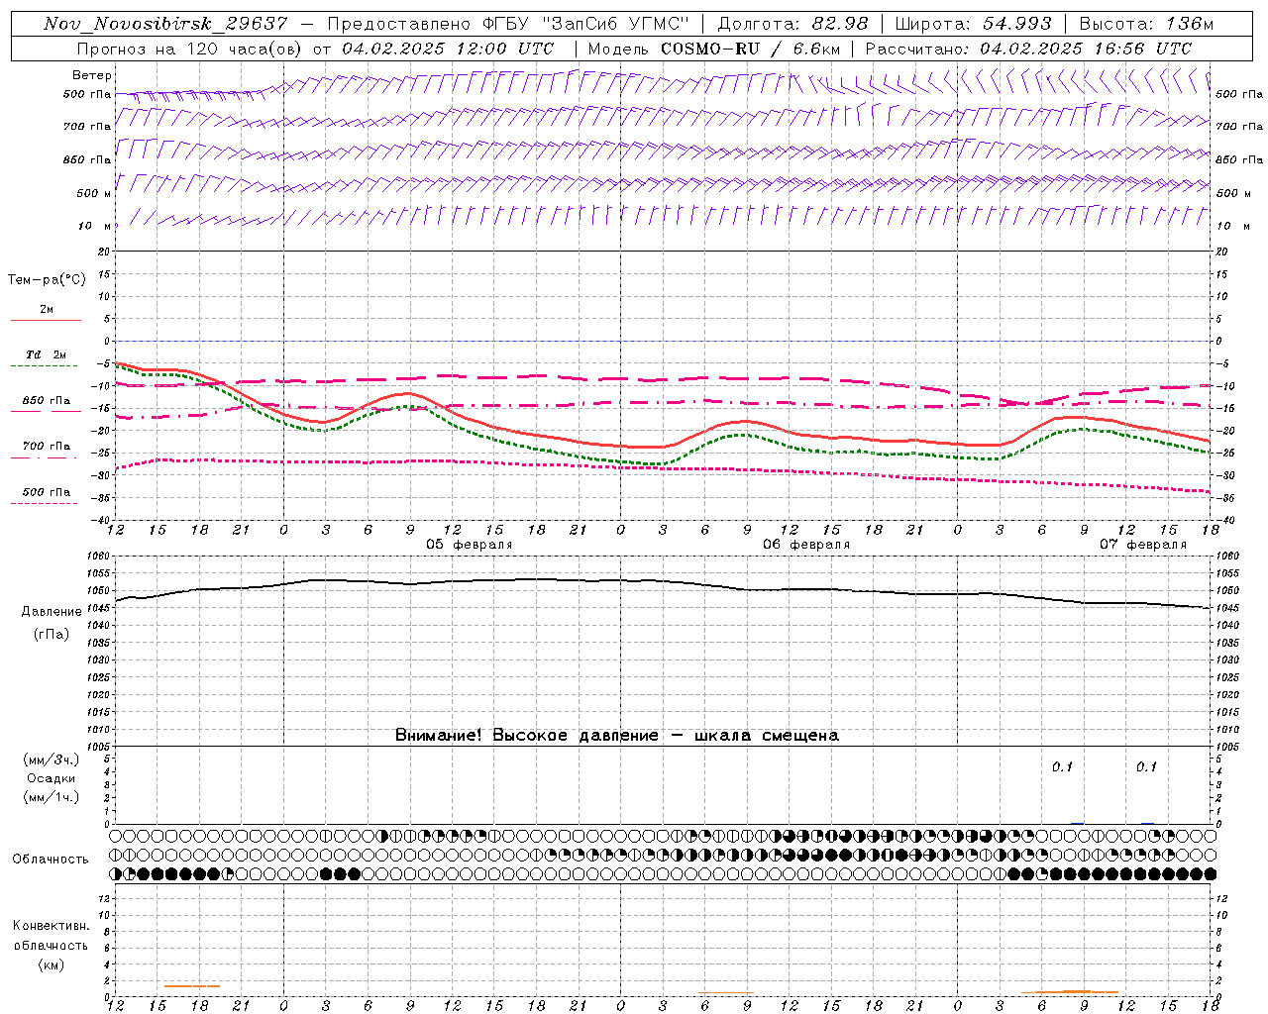Click the Конвективн. облачность label
1268x1014 pixels.
click(51, 936)
